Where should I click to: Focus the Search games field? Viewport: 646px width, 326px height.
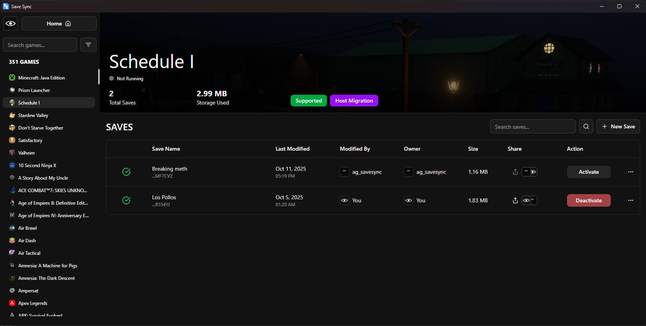pyautogui.click(x=40, y=45)
